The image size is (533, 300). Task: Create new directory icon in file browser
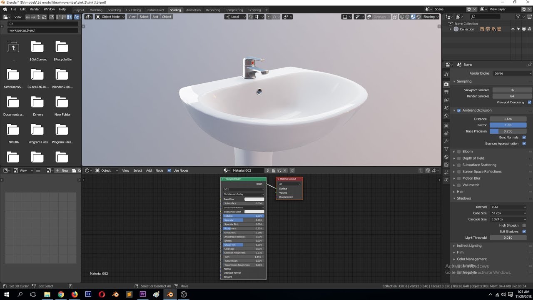[51, 17]
